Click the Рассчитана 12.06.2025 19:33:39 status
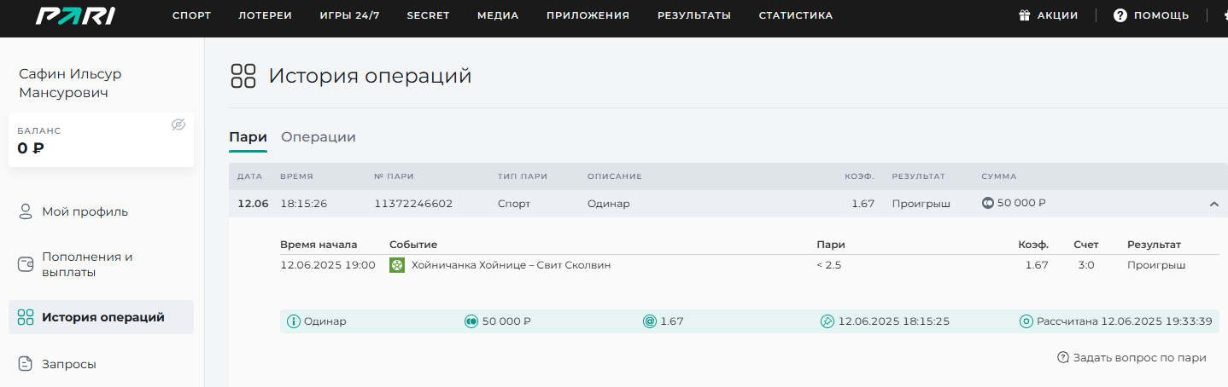This screenshot has width=1228, height=387. point(1124,321)
